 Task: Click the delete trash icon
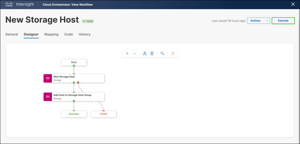click(x=173, y=54)
